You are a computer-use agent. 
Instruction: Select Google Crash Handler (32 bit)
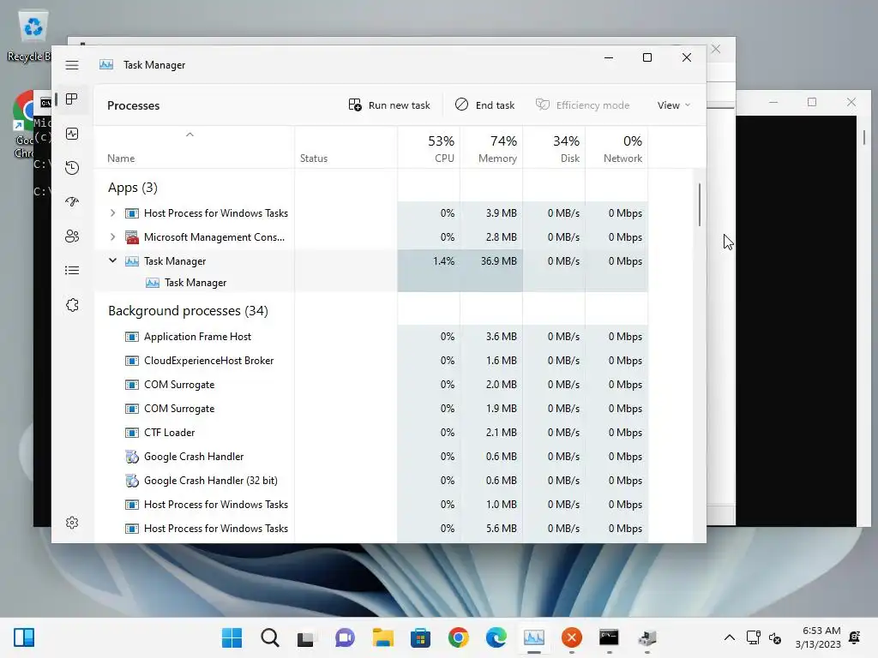coord(370,481)
